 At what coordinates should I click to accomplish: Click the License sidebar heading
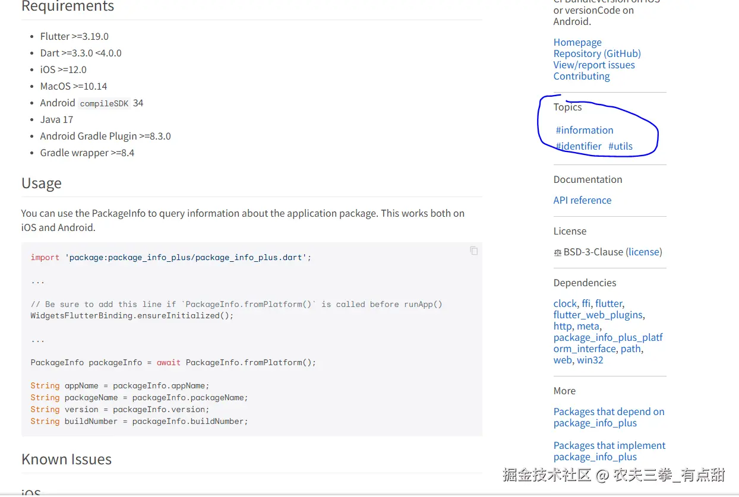click(570, 231)
